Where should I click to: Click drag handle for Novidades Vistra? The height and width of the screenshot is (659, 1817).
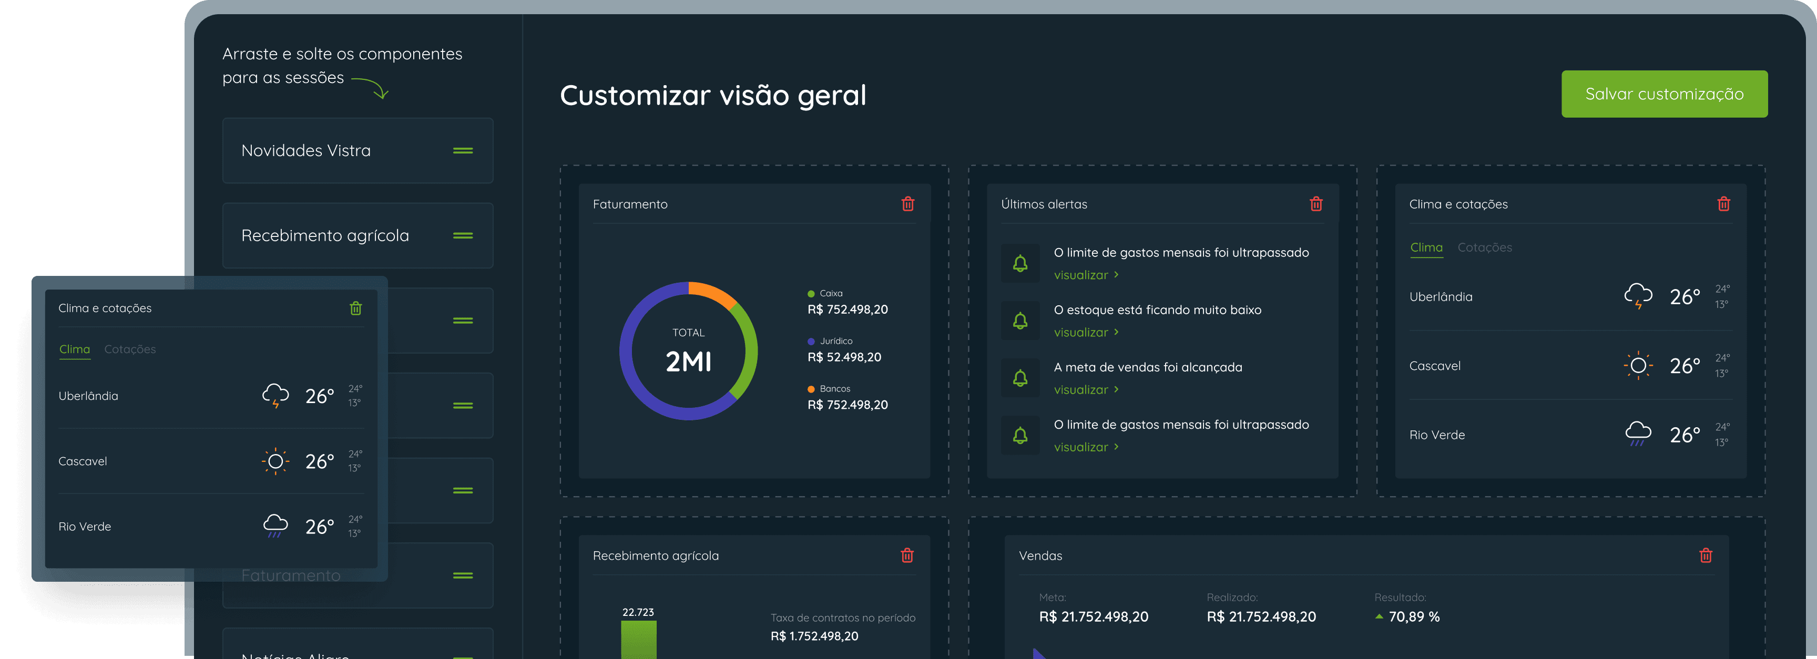coord(463,151)
